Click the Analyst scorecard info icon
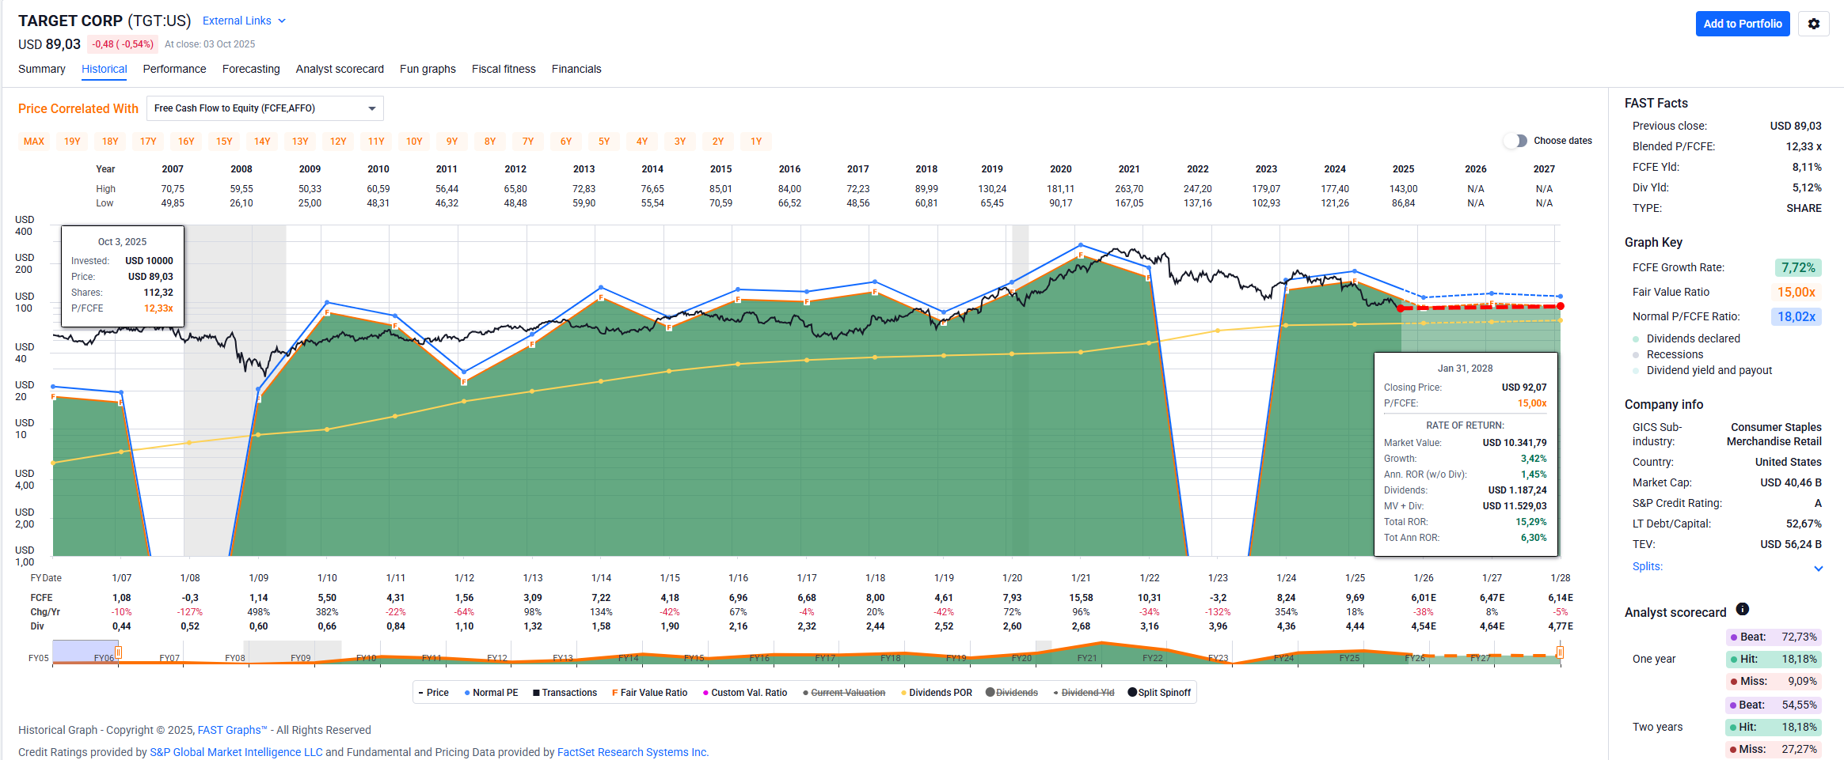 (1742, 609)
